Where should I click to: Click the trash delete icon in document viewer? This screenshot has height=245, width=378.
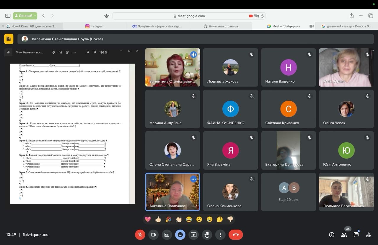coord(67,52)
